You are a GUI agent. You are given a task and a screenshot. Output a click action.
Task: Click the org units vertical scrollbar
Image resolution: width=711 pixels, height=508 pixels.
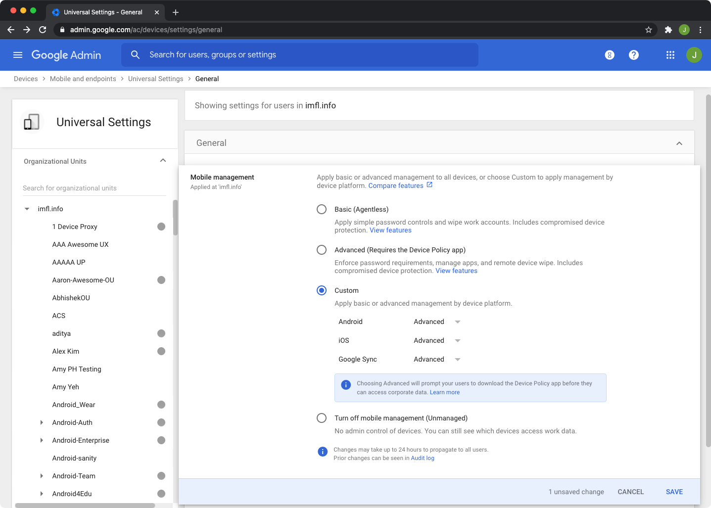175,218
